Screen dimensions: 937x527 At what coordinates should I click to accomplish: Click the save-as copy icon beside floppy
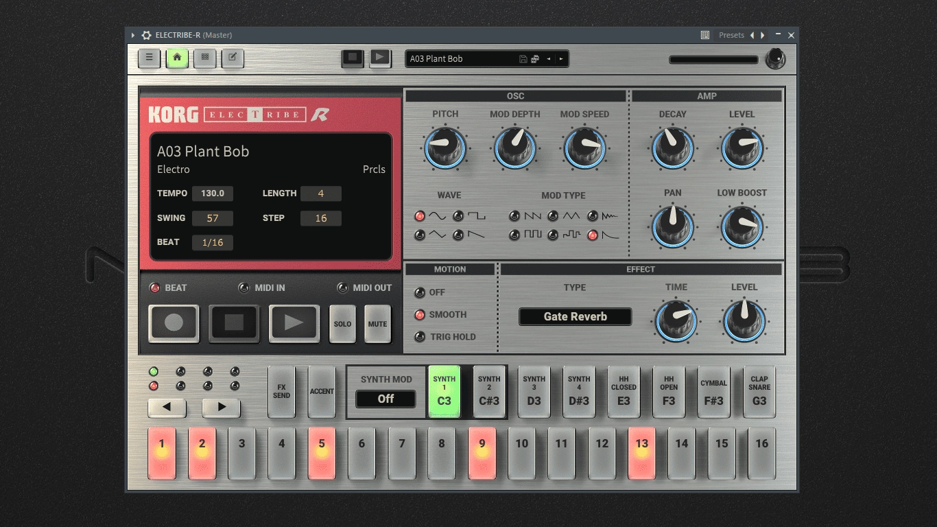point(535,59)
